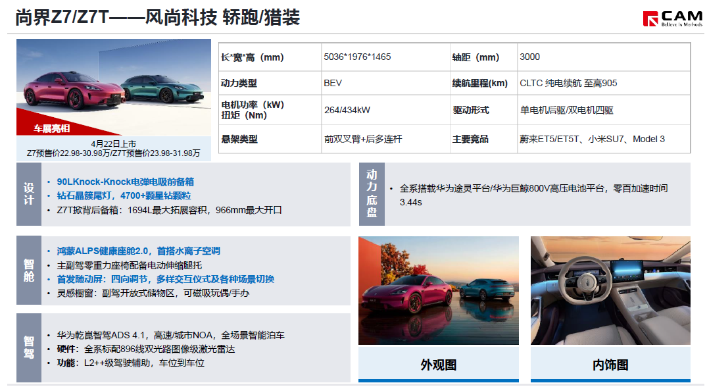Click the 灵感橱窗 bullet
The height and width of the screenshot is (387, 707).
pos(153,293)
